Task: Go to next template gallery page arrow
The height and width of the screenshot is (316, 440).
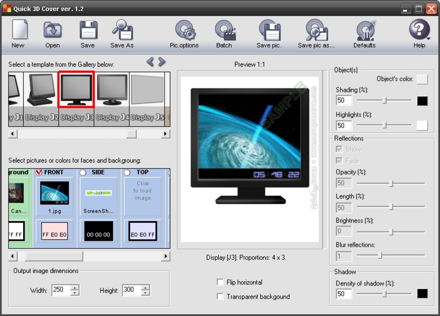Action: [x=162, y=62]
